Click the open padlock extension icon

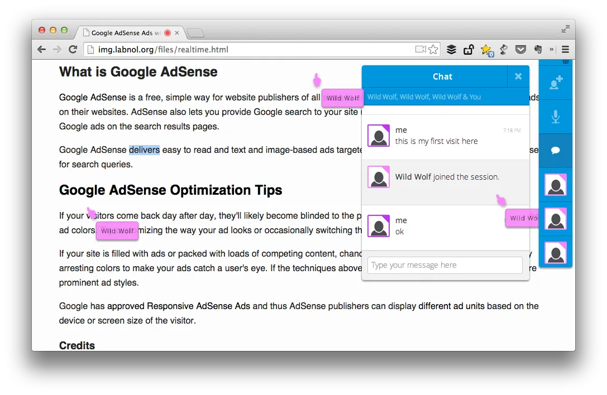click(x=469, y=50)
